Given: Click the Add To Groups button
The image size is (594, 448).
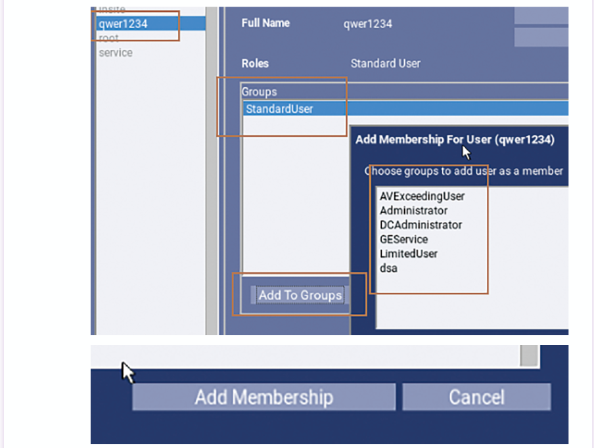Looking at the screenshot, I should [300, 295].
